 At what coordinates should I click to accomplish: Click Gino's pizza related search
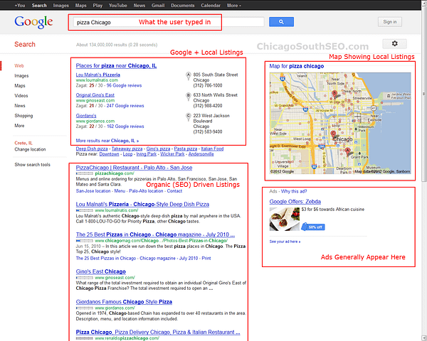tap(158, 148)
